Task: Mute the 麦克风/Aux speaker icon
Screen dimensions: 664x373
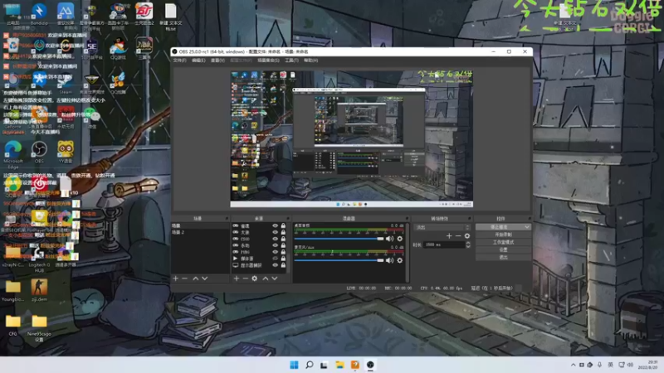Action: (389, 260)
